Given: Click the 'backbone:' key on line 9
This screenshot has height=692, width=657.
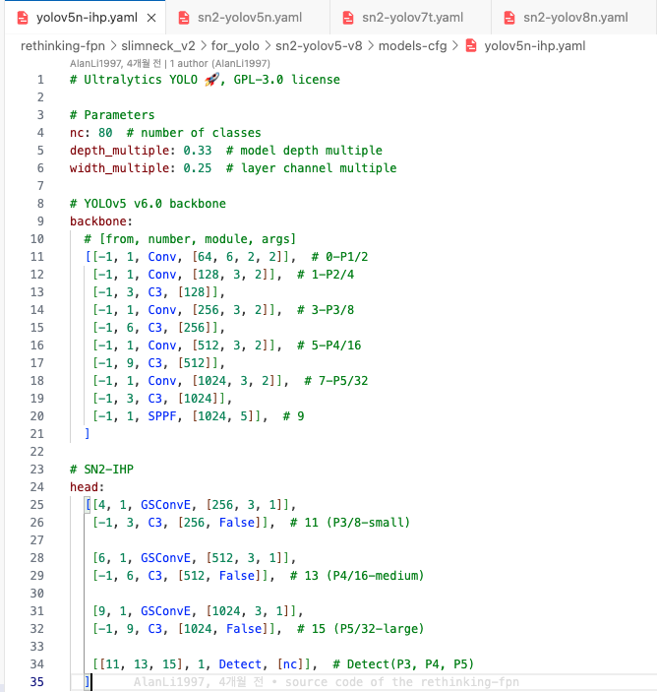Looking at the screenshot, I should [x=101, y=221].
